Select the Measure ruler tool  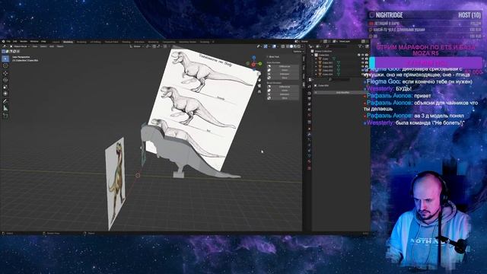click(5, 108)
